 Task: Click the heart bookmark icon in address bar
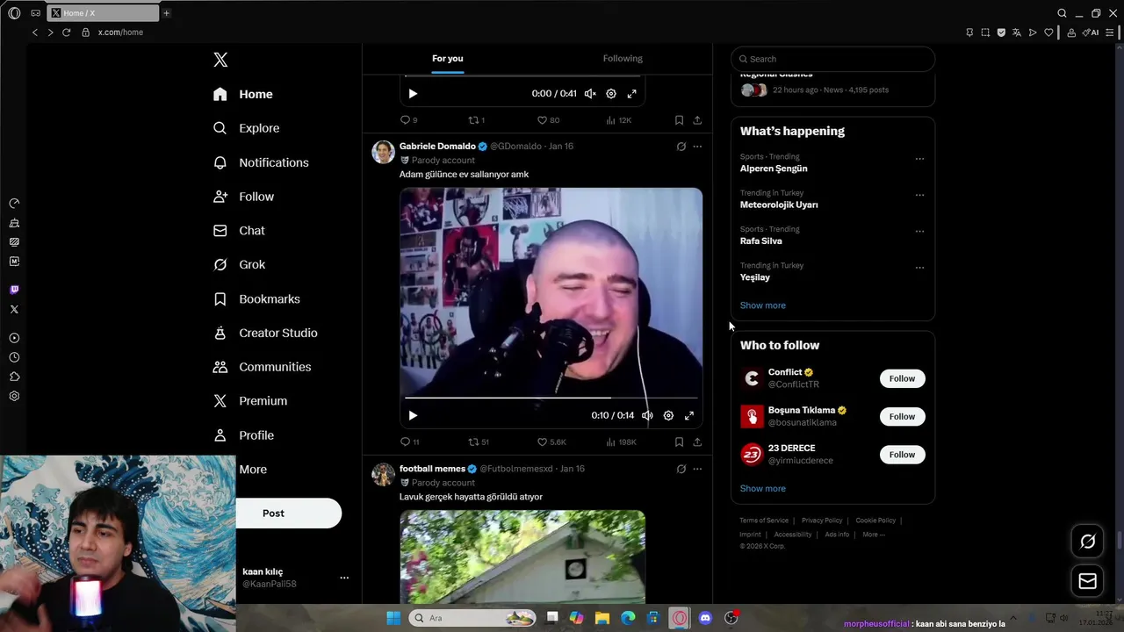coord(1048,32)
